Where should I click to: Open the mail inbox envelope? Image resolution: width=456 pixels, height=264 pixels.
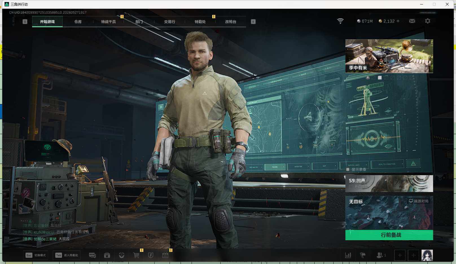tap(412, 21)
